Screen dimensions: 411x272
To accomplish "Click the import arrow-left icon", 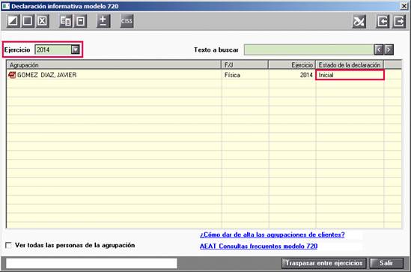I will pyautogui.click(x=383, y=22).
